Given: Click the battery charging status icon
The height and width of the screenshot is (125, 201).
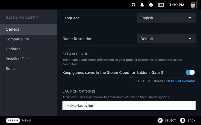Looking at the screenshot, I should pyautogui.click(x=161, y=5).
